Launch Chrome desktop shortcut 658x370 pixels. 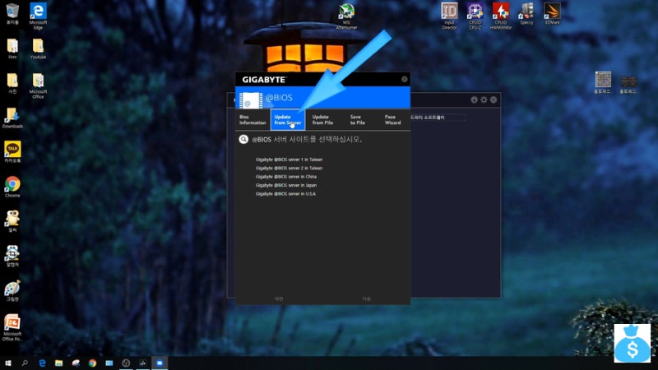point(12,187)
